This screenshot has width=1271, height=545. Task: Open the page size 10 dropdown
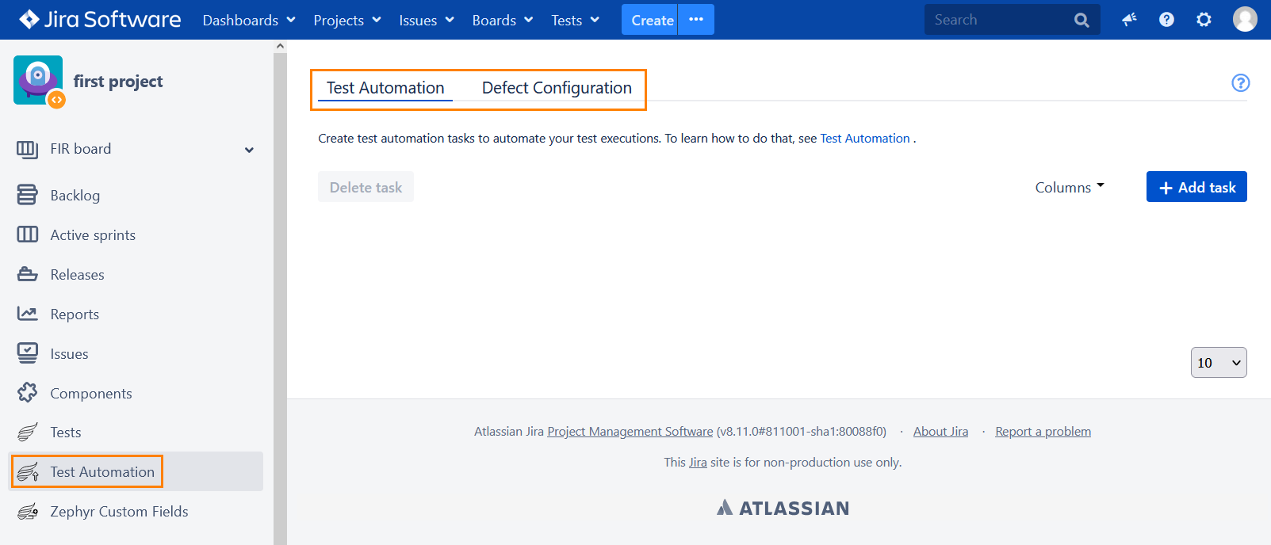[x=1219, y=362]
